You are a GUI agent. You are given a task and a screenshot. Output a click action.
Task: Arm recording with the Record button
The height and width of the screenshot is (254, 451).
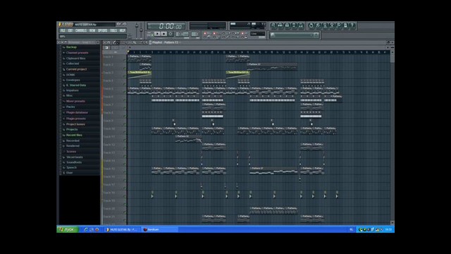pos(171,34)
